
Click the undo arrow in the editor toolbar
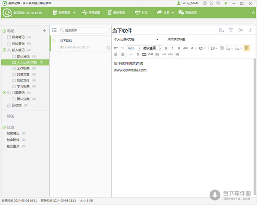(x=116, y=48)
